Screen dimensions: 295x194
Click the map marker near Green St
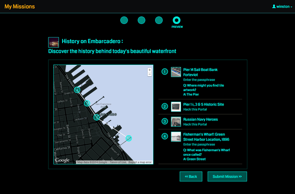click(x=77, y=90)
